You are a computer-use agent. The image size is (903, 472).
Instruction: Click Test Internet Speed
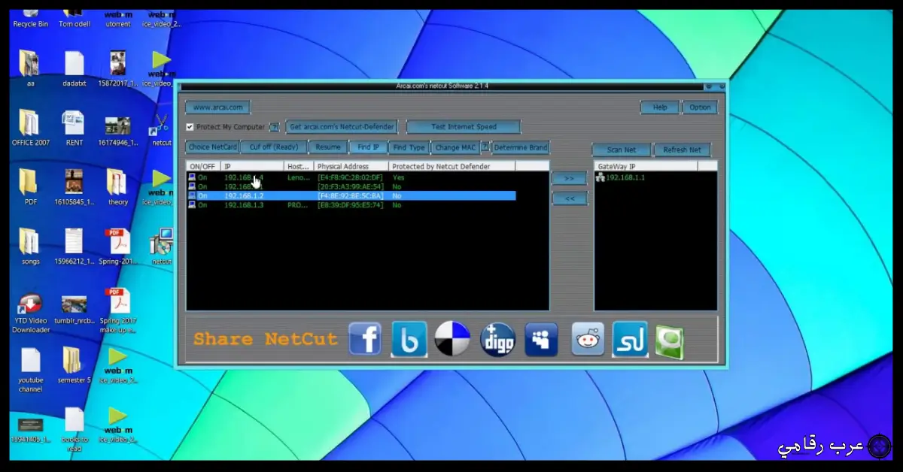pyautogui.click(x=463, y=126)
